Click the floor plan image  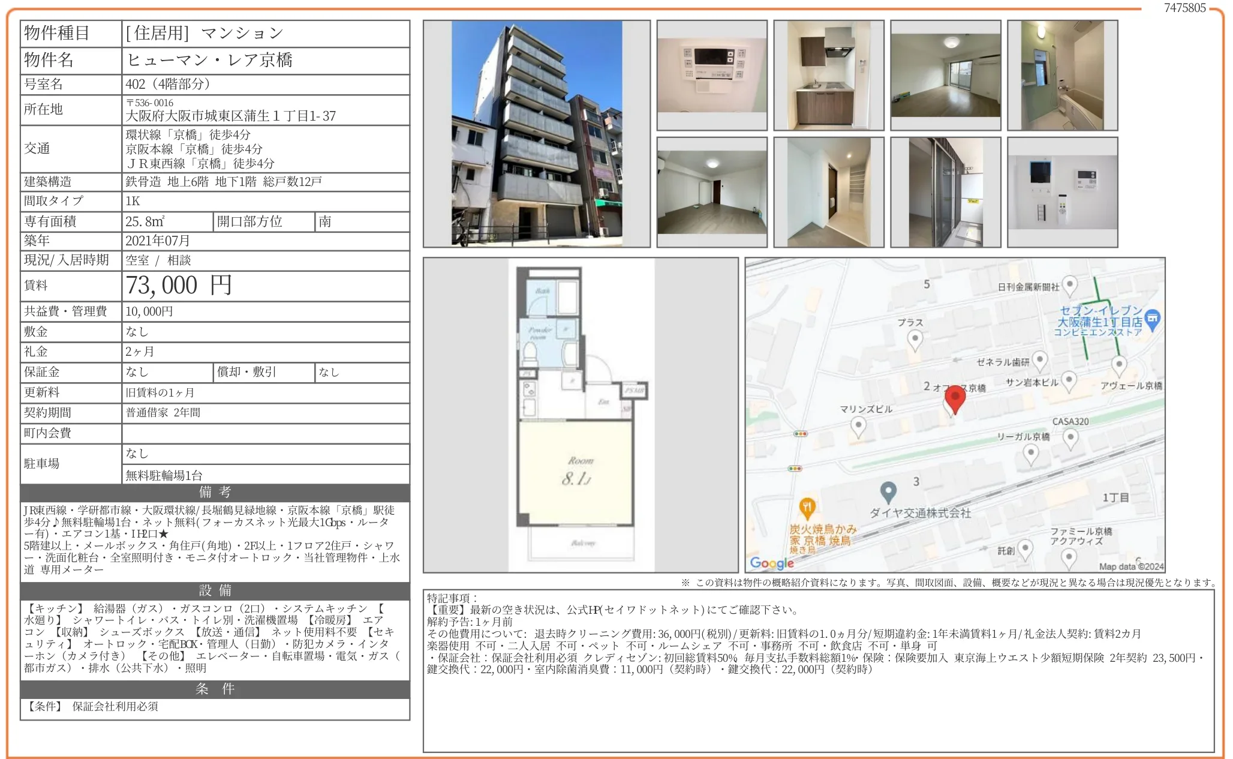point(580,415)
